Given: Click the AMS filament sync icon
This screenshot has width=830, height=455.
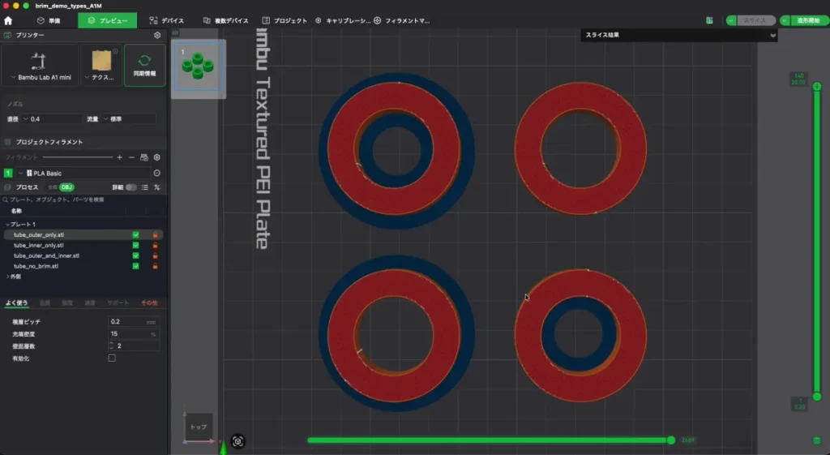Looking at the screenshot, I should point(144,157).
